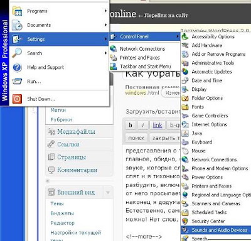Click the 'поиск' editor button
This screenshot has width=251, height=241.
(136, 138)
